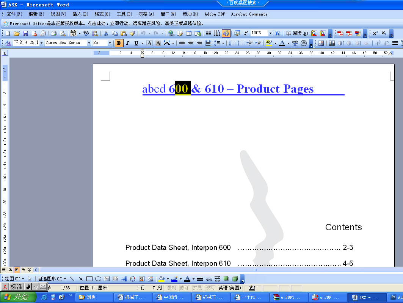Image resolution: width=403 pixels, height=303 pixels.
Task: Open the Style dropdown list
Action: (41, 43)
